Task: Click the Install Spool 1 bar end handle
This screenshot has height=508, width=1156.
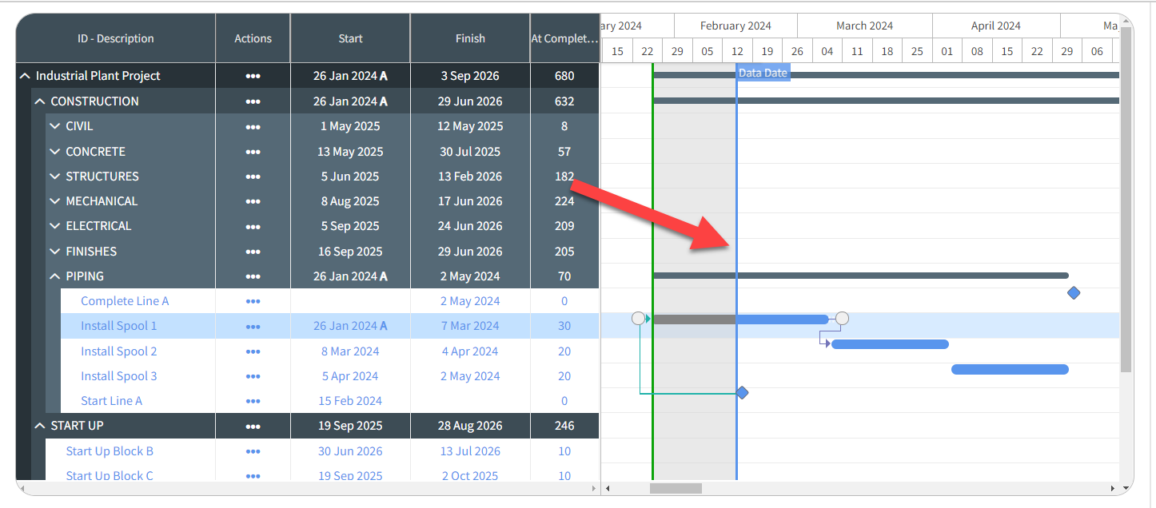Action: [x=842, y=319]
